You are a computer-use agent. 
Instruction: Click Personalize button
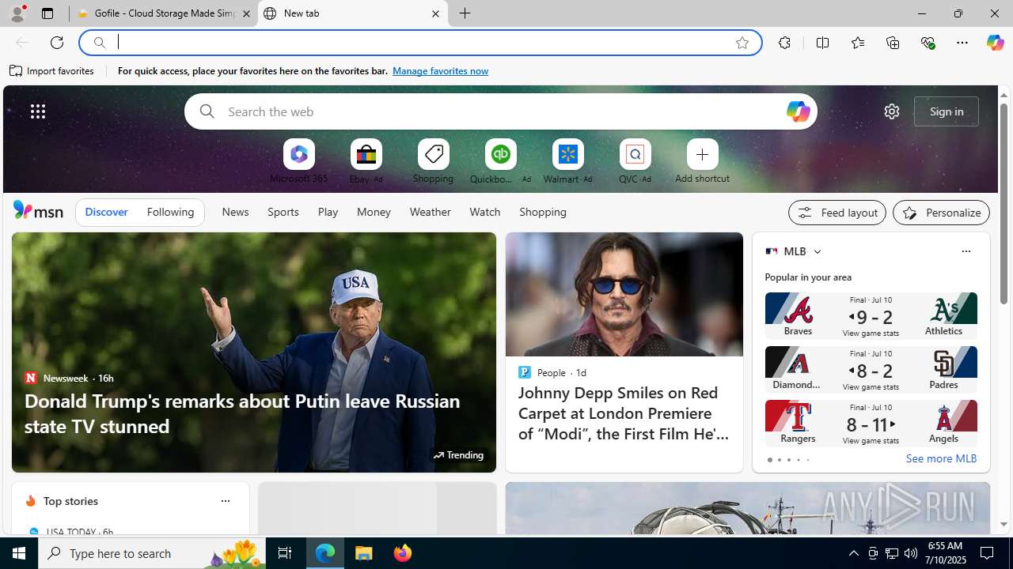coord(941,213)
